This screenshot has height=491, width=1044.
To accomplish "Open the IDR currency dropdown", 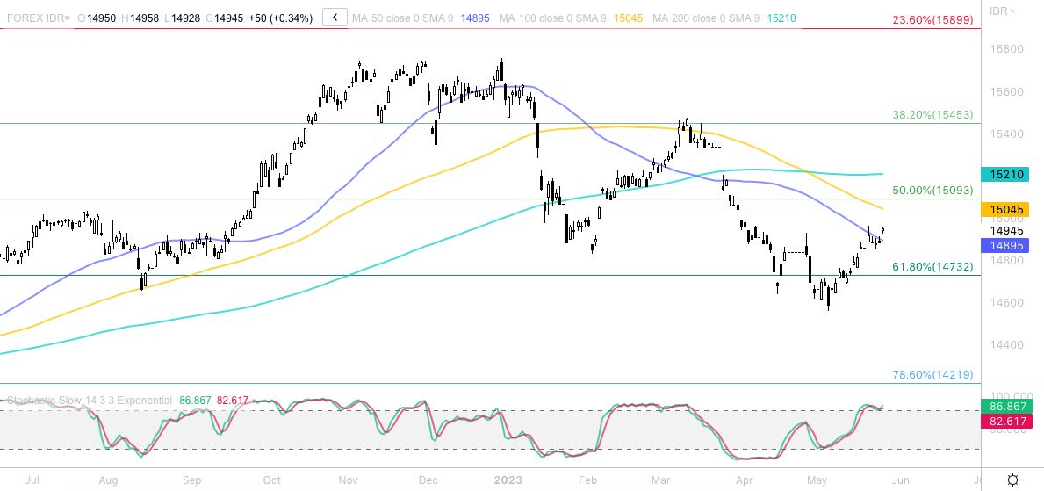I will [1004, 11].
